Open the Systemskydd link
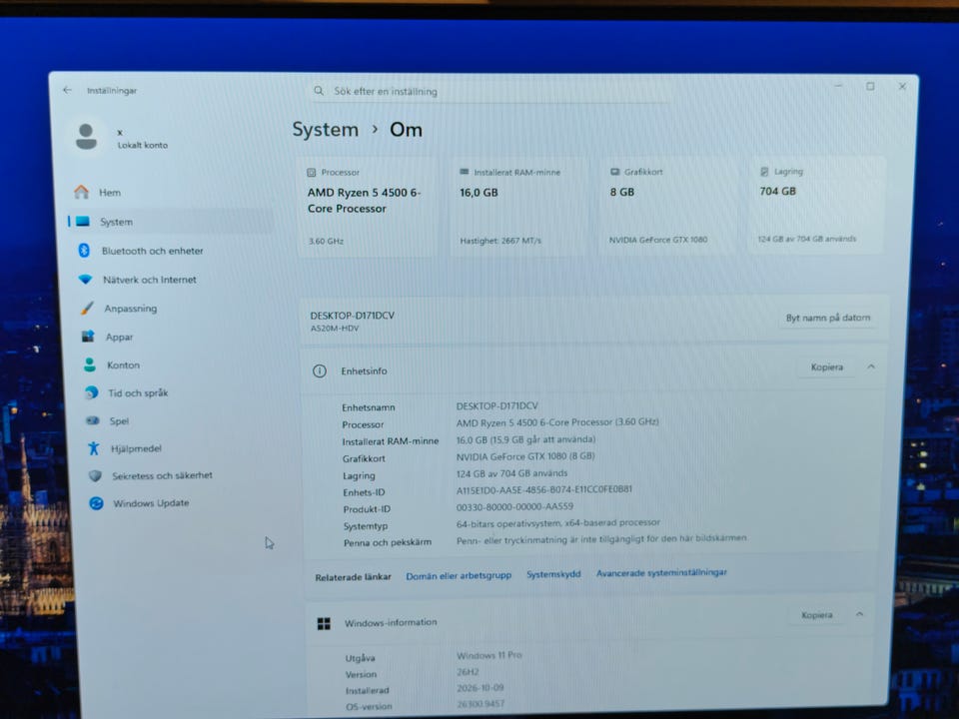 (553, 574)
